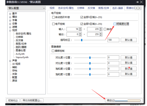The height and width of the screenshot is (106, 147).
Task: Select the 色阶/偏移 tab
Action: [118, 8]
